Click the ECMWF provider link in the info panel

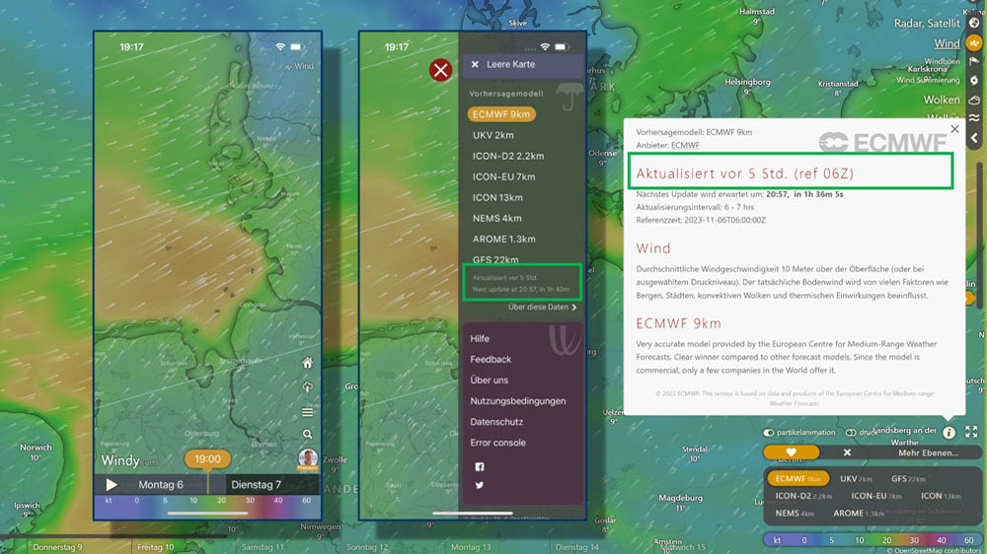tap(685, 145)
